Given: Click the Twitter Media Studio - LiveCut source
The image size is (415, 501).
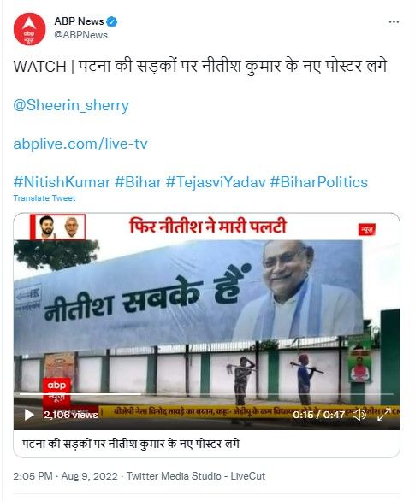Looking at the screenshot, I should tap(196, 476).
